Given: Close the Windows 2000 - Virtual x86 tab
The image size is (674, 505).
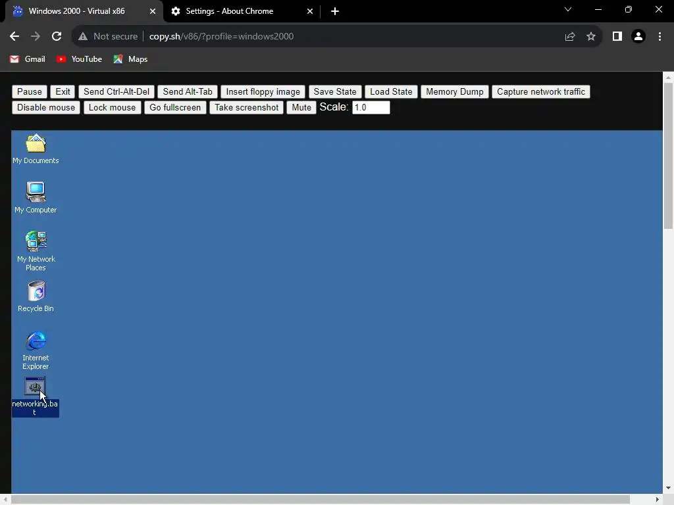Looking at the screenshot, I should (153, 11).
